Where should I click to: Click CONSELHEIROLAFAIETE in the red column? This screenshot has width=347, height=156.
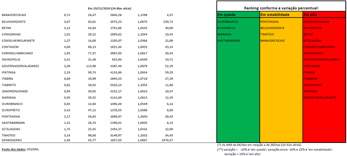[320, 98]
